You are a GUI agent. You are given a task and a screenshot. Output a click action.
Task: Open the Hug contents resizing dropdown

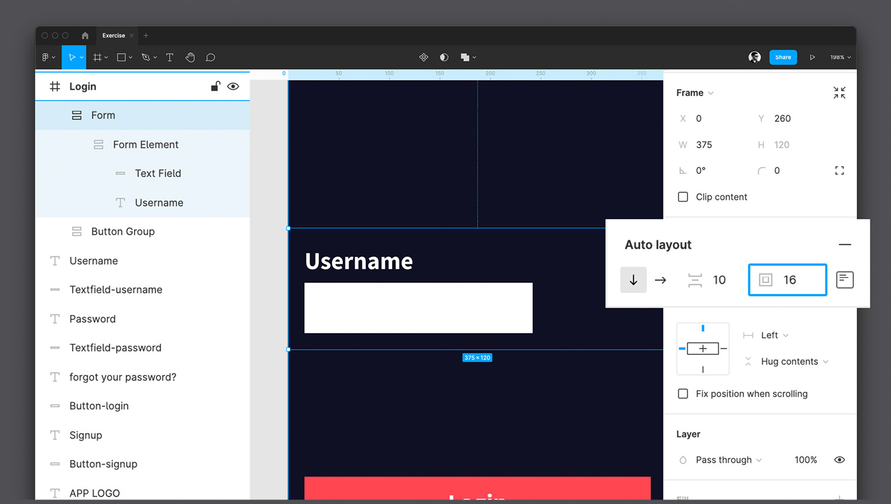click(x=794, y=361)
